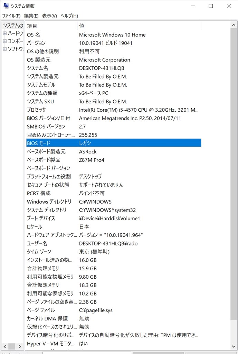
Task: Select the システム製造元 row
Action: coord(114,76)
